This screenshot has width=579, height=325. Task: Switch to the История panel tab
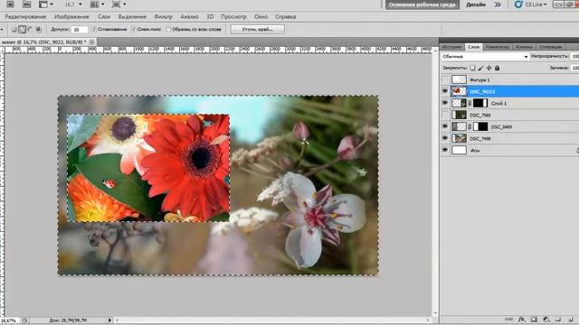tap(452, 47)
